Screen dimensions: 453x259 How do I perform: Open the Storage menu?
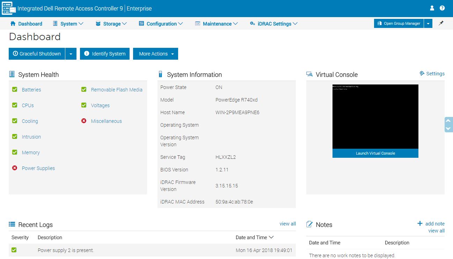click(x=111, y=24)
